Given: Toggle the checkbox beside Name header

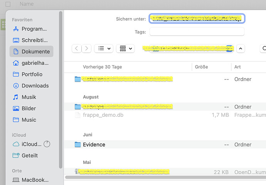Looking at the screenshot, I should coord(8,4).
